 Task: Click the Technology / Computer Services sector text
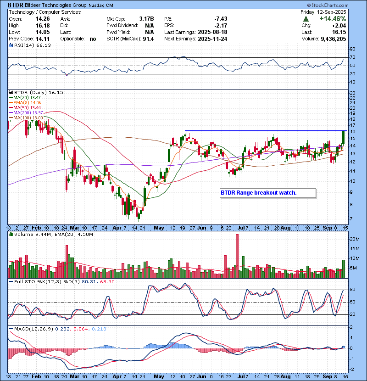45,12
